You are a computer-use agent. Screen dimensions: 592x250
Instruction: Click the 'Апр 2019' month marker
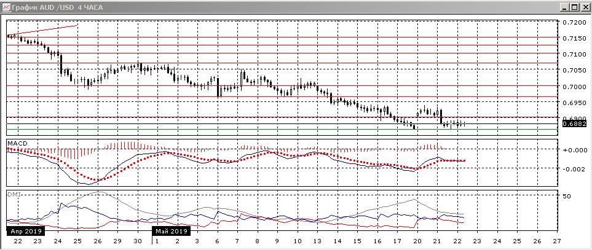tap(25, 231)
